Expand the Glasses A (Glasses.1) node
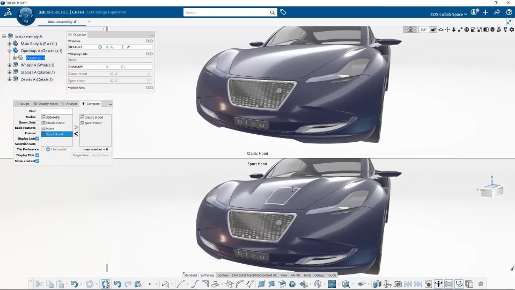The height and width of the screenshot is (290, 515). click(x=10, y=73)
